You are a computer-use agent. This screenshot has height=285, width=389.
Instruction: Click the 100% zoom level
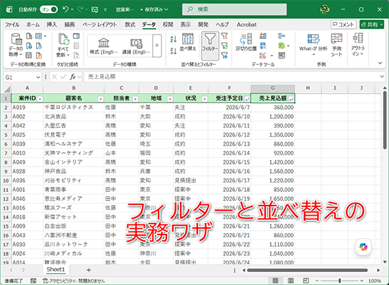375,281
